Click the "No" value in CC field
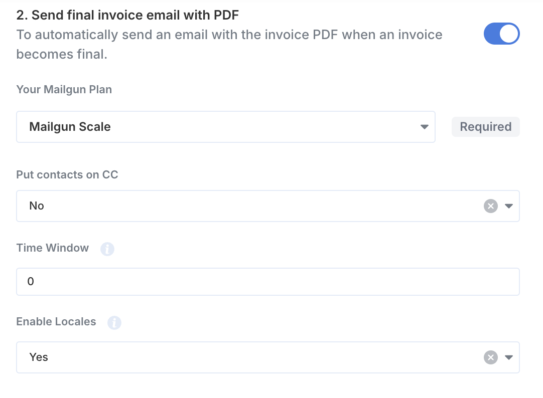Image resolution: width=543 pixels, height=398 pixels. tap(37, 206)
